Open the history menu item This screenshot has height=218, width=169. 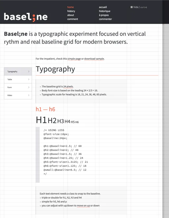coord(71,11)
